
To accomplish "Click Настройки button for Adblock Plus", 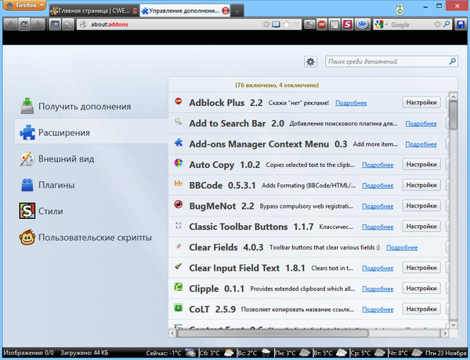I will (x=421, y=102).
